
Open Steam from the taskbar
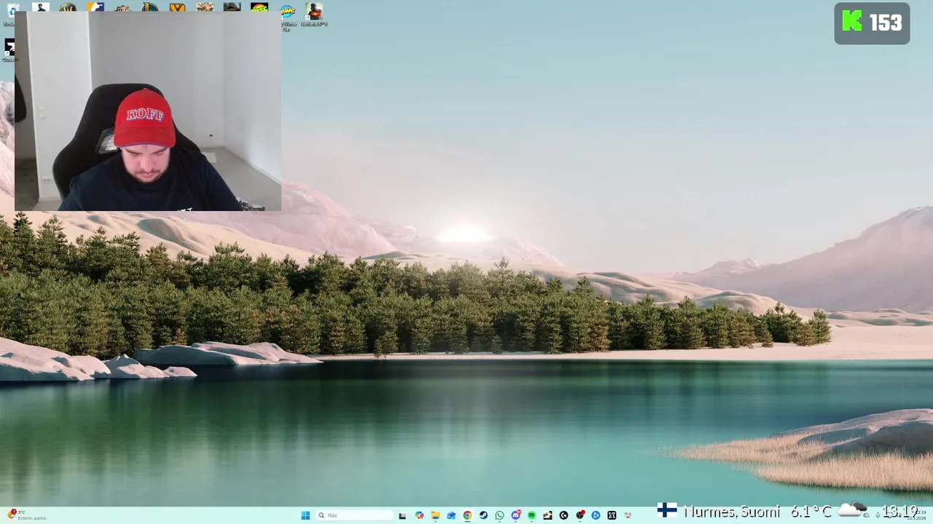coord(483,515)
